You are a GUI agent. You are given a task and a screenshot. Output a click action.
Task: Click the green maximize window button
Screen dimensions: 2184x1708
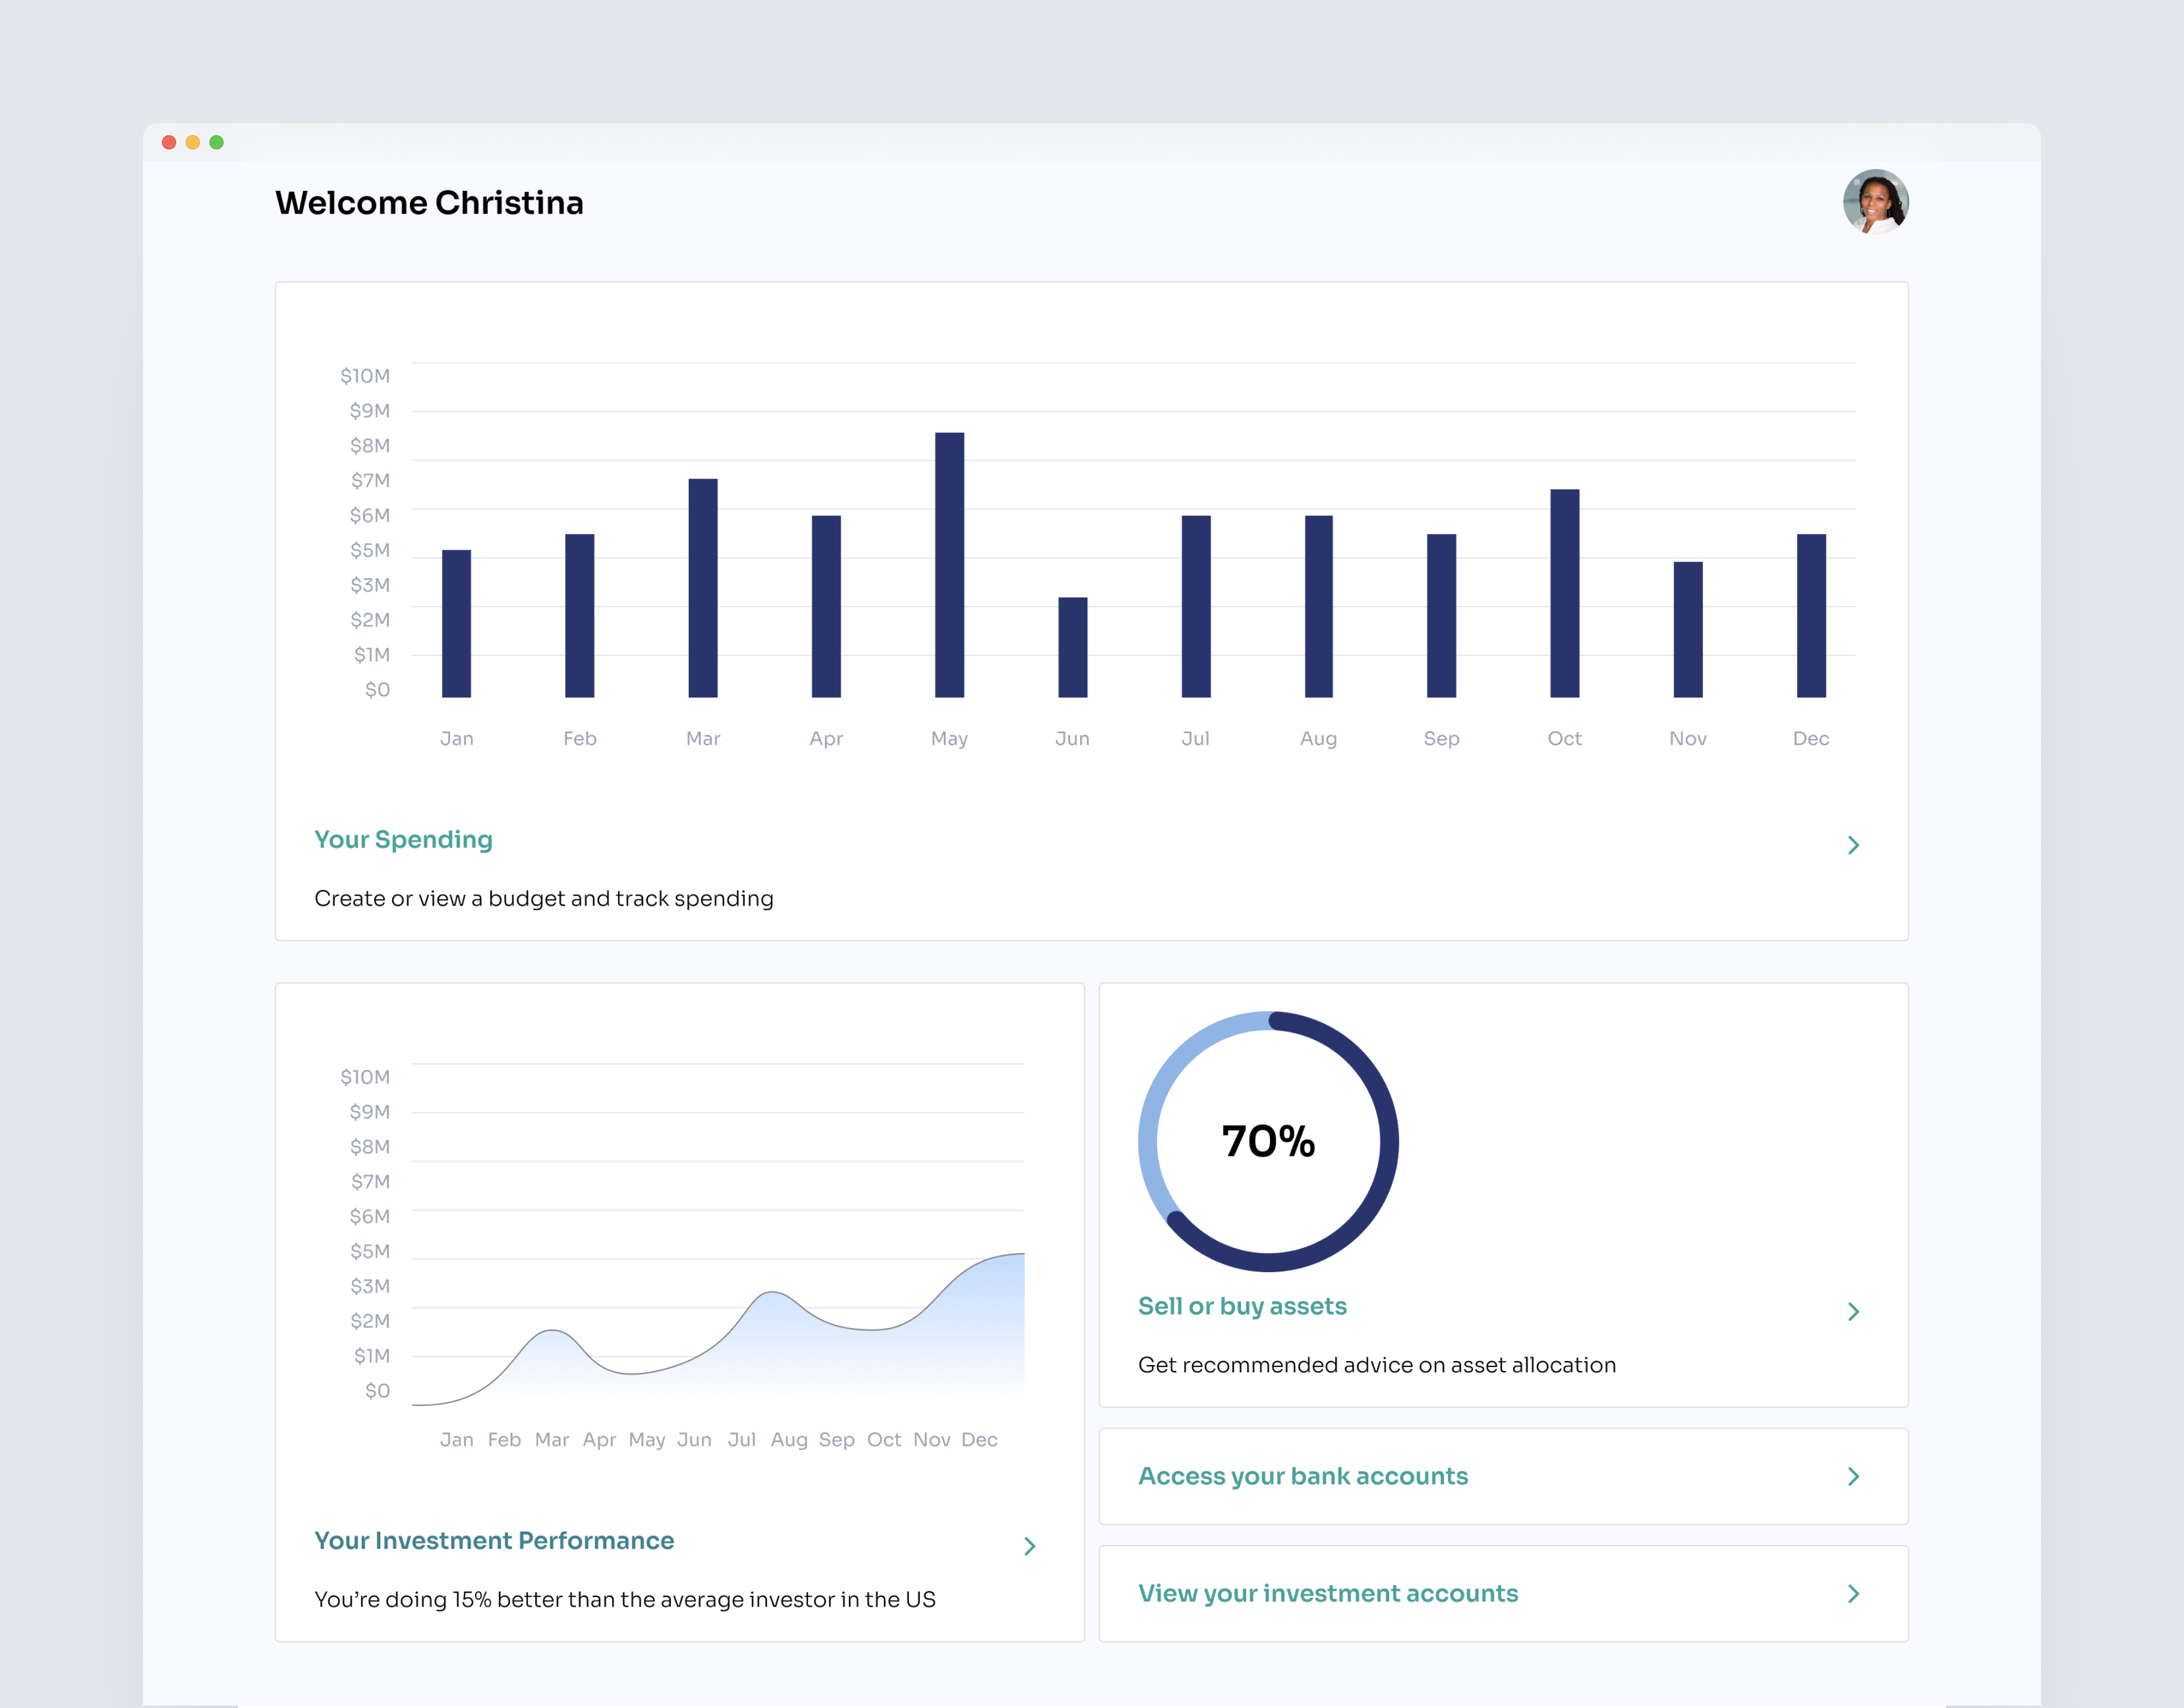pos(216,142)
